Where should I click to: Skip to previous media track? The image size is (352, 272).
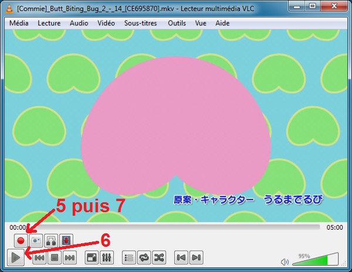[x=40, y=257]
